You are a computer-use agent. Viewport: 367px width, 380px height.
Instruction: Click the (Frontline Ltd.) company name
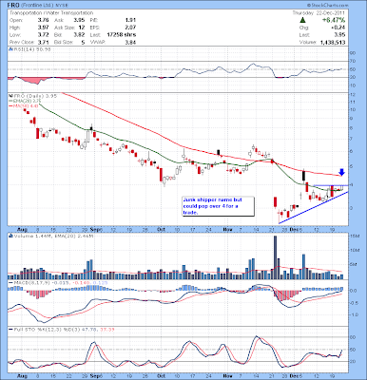pos(36,5)
